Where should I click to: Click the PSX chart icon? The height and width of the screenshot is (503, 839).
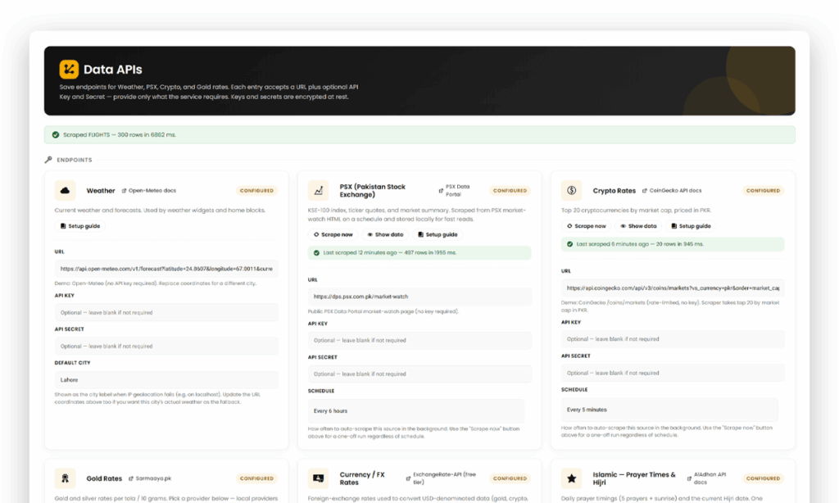[x=319, y=191]
